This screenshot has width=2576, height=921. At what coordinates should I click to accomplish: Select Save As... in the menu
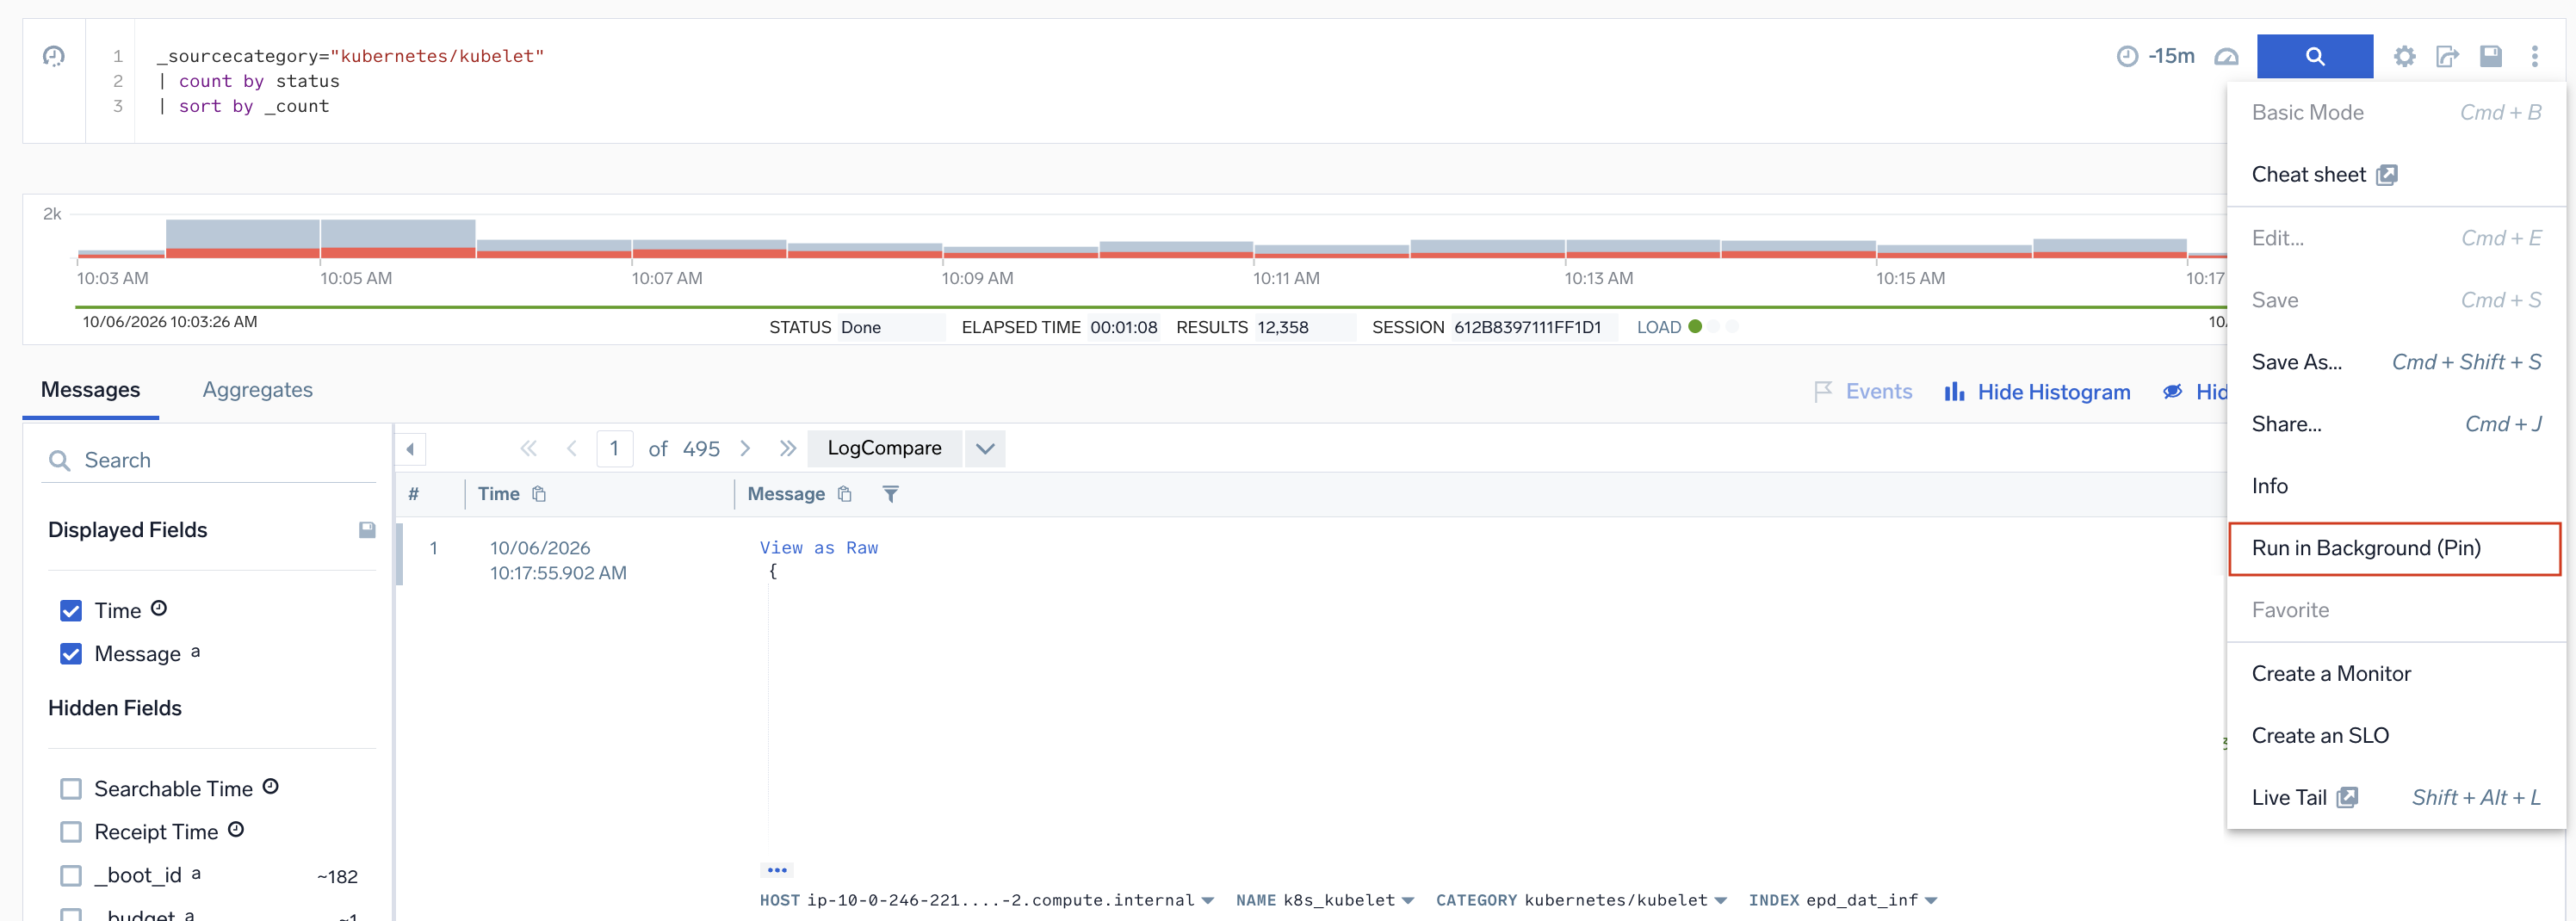[2395, 362]
